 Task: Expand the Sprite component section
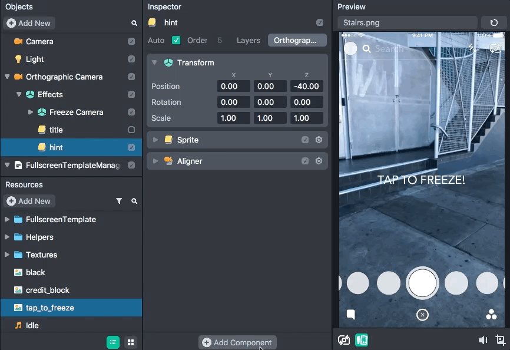(x=155, y=140)
